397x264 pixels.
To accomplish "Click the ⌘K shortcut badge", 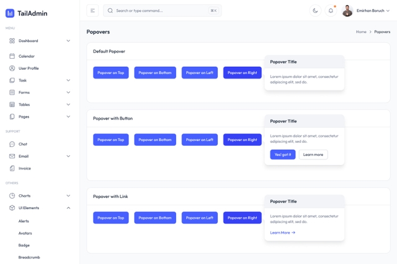I will (213, 11).
